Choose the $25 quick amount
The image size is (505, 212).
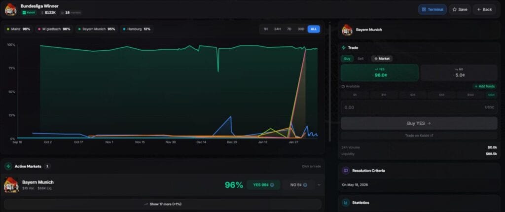point(413,95)
